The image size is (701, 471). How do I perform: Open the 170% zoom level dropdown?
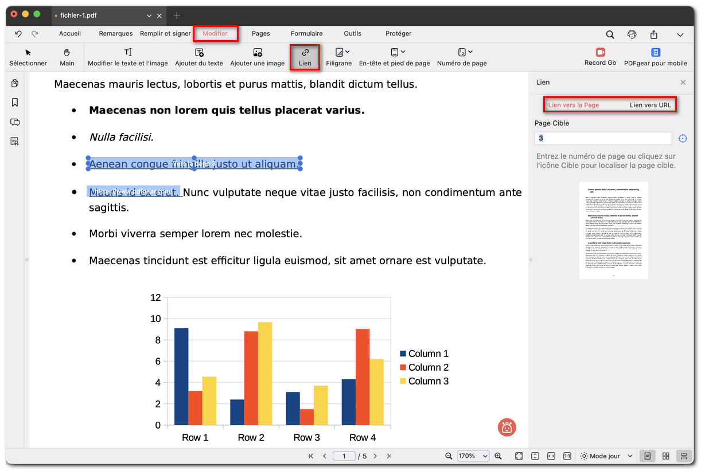point(473,456)
